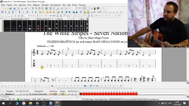189x106 pixels.
Task: Click the green checkmark icon in toolbar
Action: point(46,9)
